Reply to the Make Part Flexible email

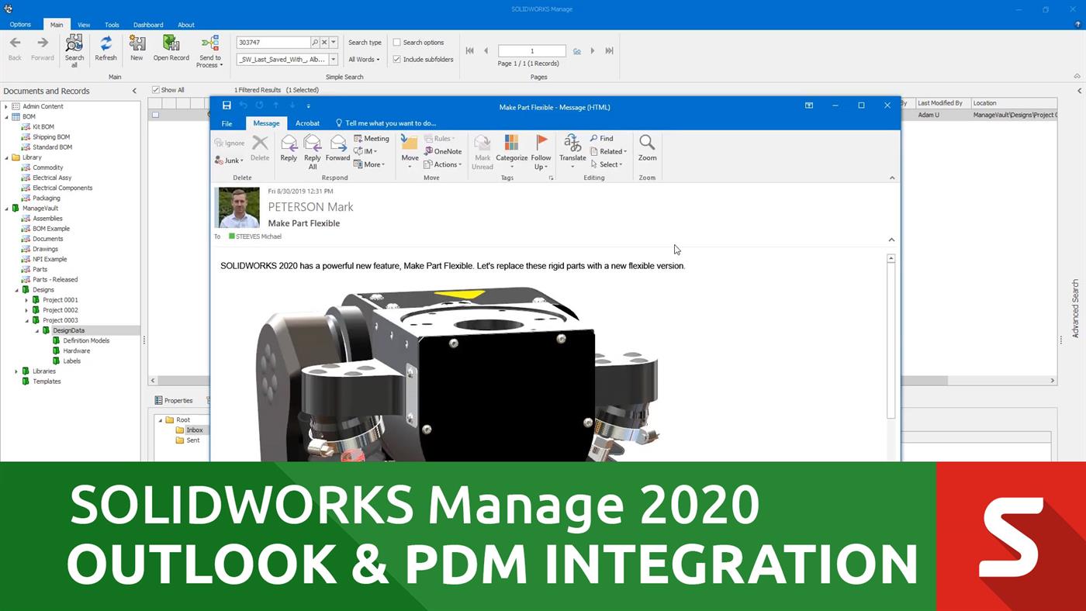pos(288,149)
